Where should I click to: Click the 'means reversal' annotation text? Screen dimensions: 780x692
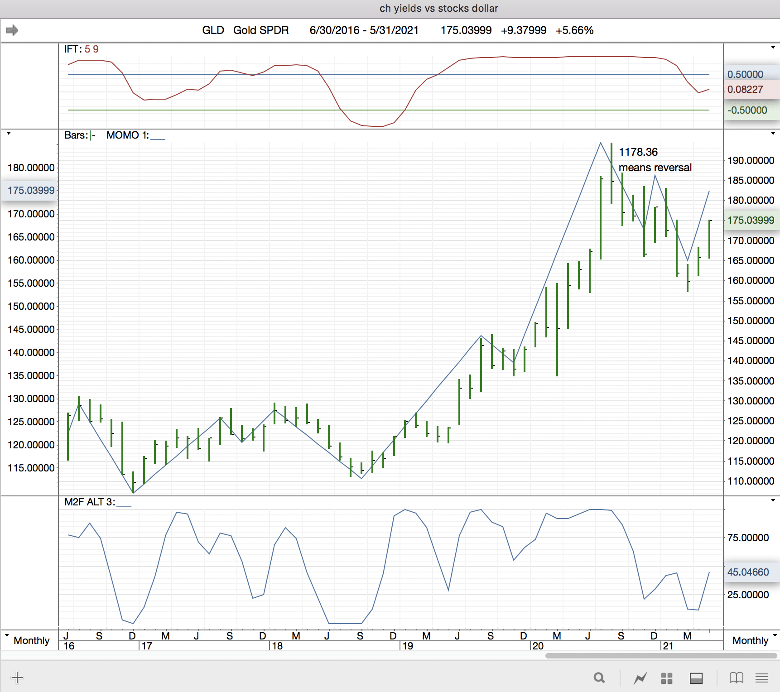655,168
